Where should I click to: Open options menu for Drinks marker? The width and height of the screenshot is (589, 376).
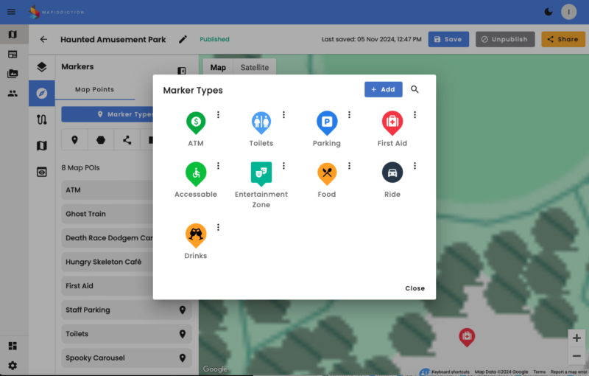218,227
